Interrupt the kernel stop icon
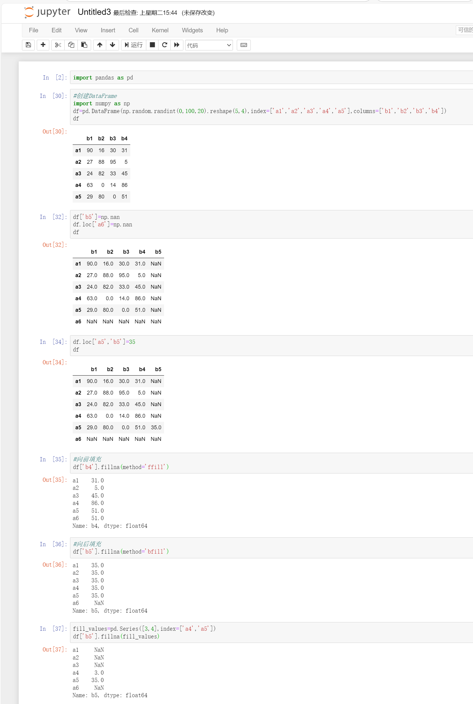This screenshot has width=473, height=704. (x=152, y=45)
